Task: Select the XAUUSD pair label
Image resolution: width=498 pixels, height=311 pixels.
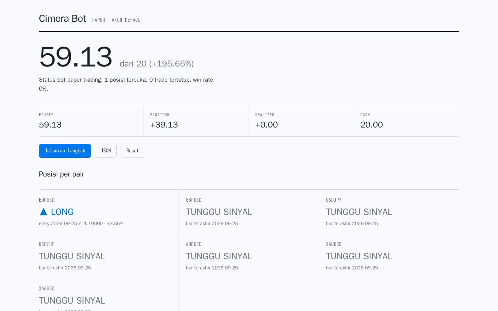Action: 334,244
